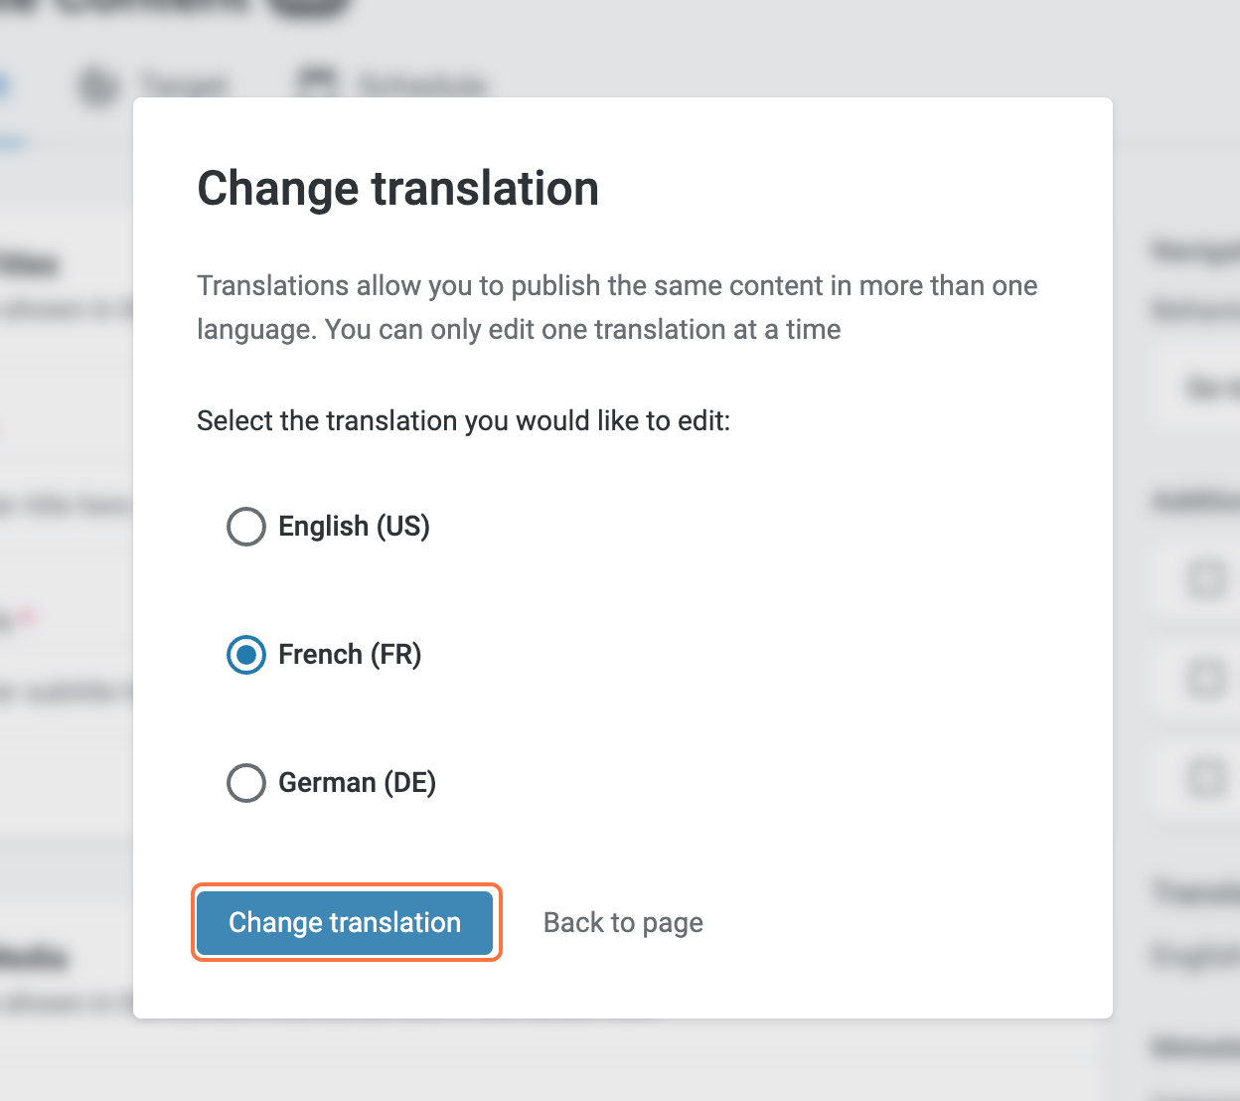Select the English (US) radio button circle
The width and height of the screenshot is (1240, 1101).
[246, 527]
